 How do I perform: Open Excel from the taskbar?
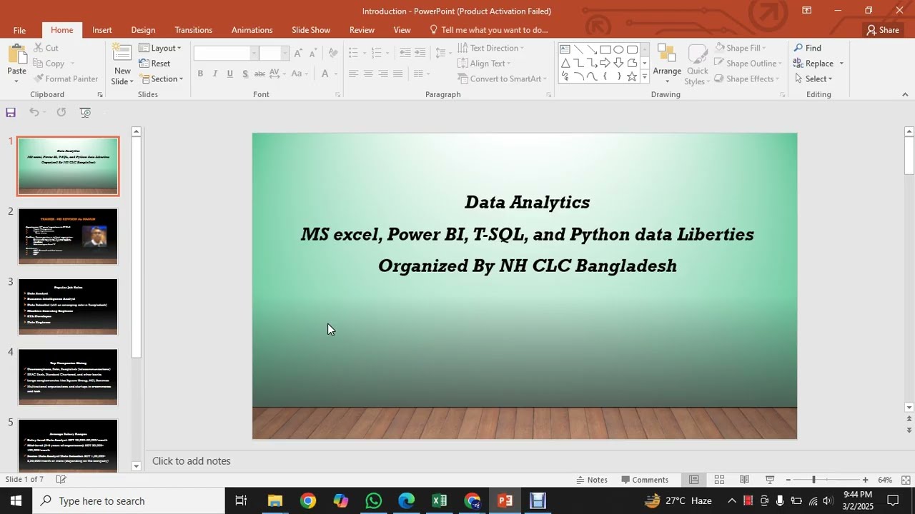tap(439, 501)
